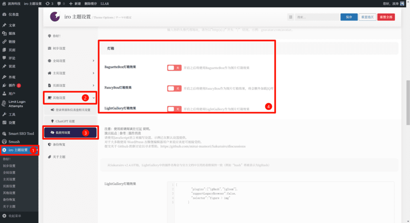Click the 您好, 波涛 greeting text
This screenshot has height=223, width=410.
391,4
